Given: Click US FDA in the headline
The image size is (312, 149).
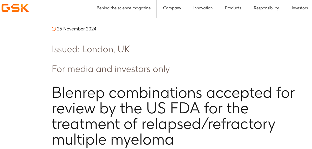Looking at the screenshot, I should point(173,109).
